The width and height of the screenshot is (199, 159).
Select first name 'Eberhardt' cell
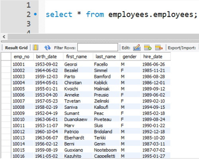click(x=78, y=138)
